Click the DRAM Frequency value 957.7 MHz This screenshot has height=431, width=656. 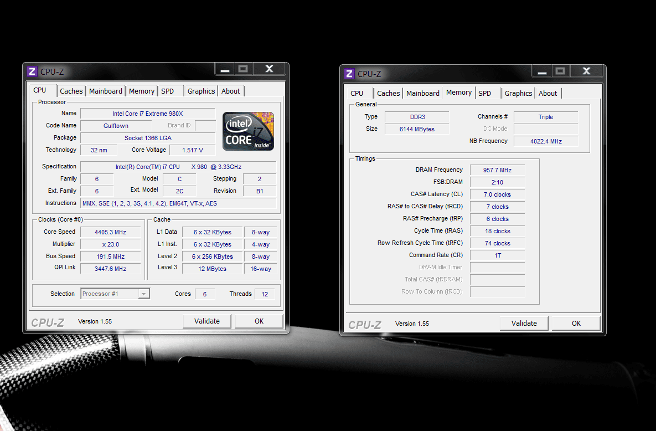coord(497,170)
